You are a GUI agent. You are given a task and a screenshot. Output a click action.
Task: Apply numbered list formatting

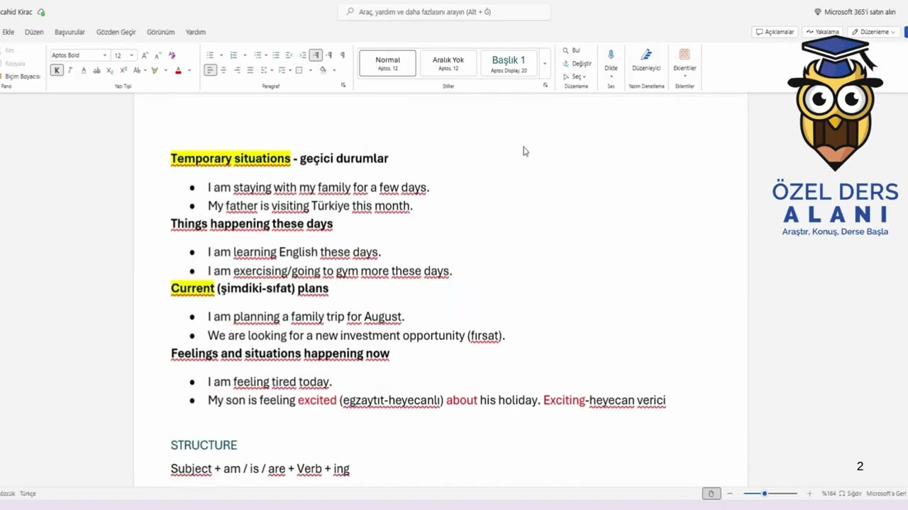[x=233, y=55]
